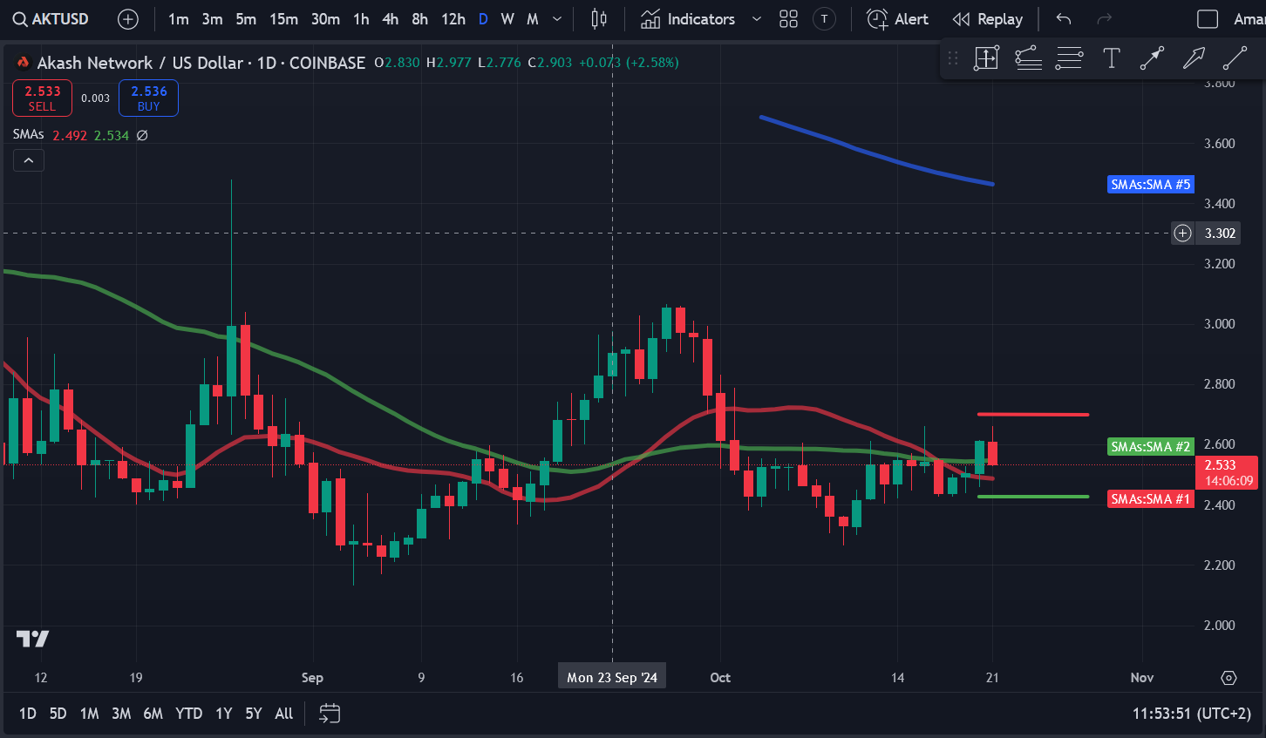The height and width of the screenshot is (738, 1266).
Task: Set date range to 3M
Action: tap(121, 714)
